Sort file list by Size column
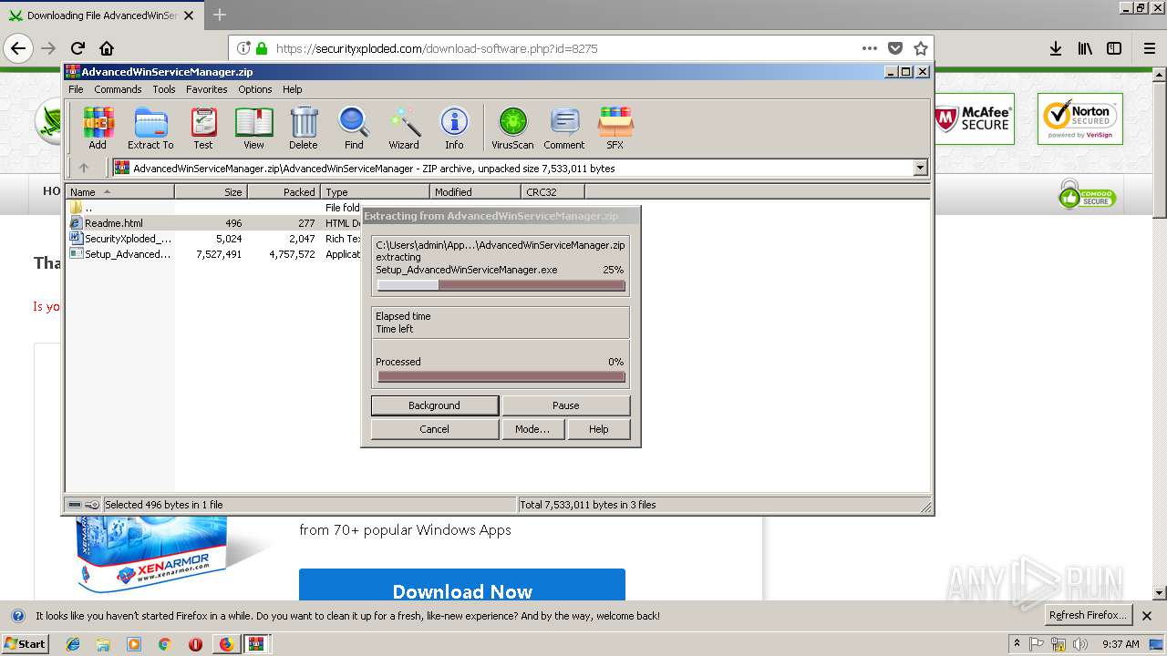Image resolution: width=1167 pixels, height=656 pixels. [x=211, y=192]
